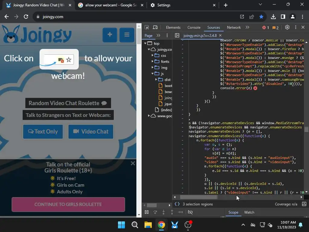Expand the dist folder
Image resolution: width=309 pixels, height=232 pixels.
click(156, 79)
